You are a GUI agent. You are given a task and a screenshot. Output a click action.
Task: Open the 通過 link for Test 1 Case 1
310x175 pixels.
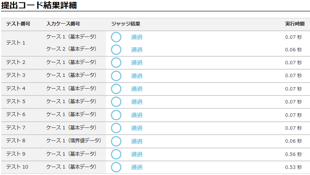(137, 37)
